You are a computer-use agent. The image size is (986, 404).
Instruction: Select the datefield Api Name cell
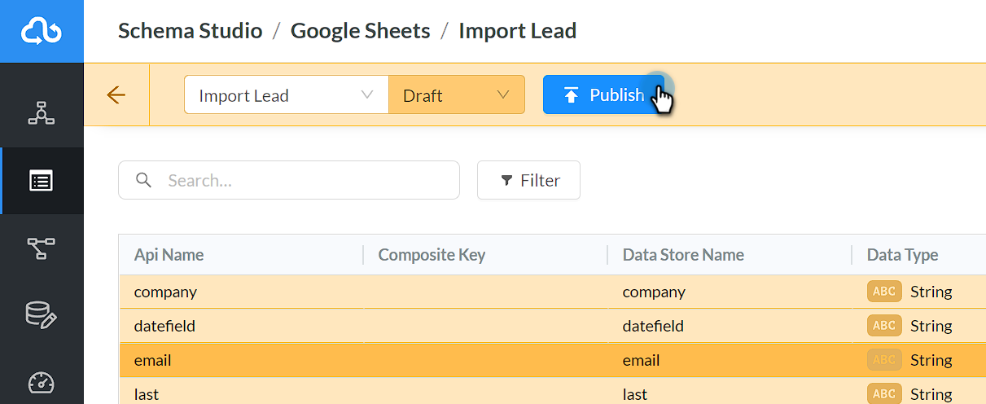click(164, 326)
